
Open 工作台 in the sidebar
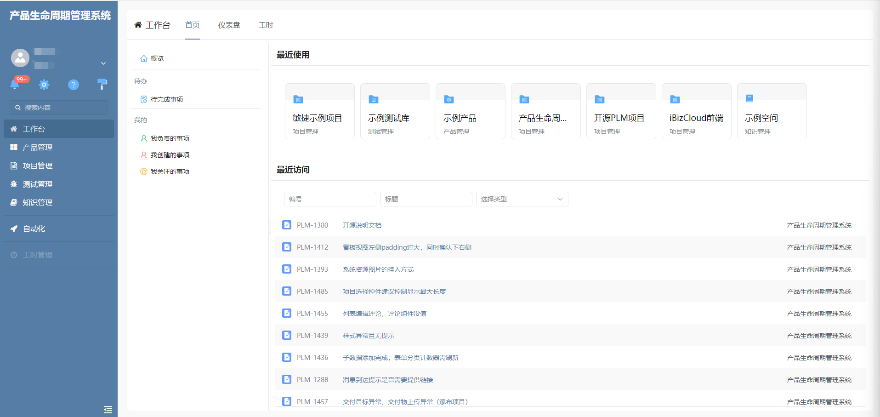[x=59, y=129]
